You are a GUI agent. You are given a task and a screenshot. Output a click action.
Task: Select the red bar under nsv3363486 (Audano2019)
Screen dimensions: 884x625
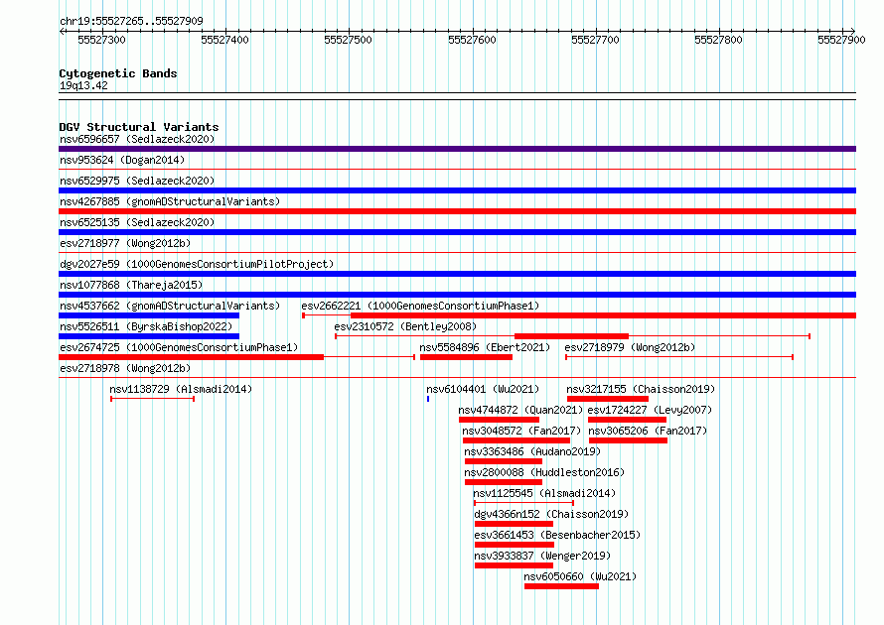point(504,461)
